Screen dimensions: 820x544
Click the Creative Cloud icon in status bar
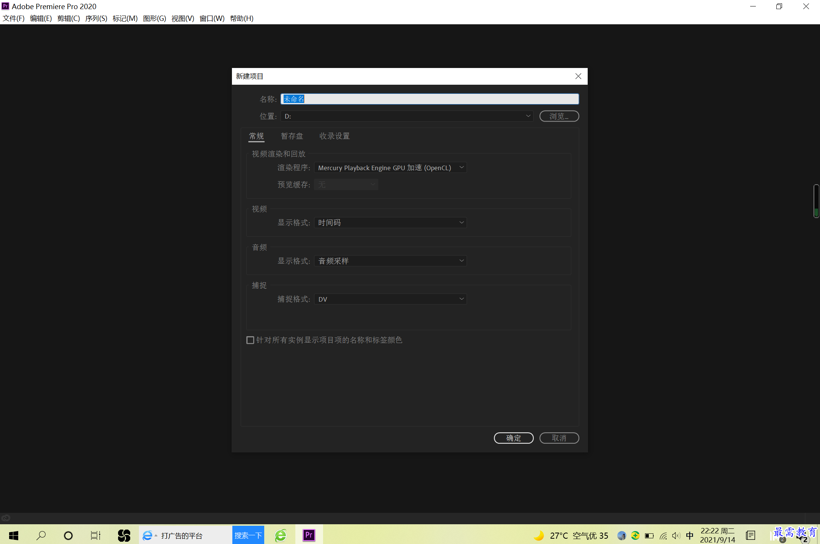click(x=6, y=518)
